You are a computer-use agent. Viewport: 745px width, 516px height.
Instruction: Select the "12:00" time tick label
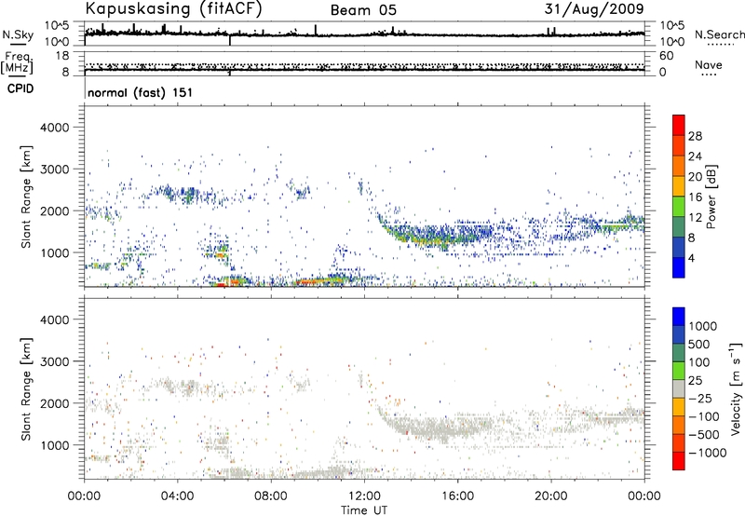(x=364, y=496)
